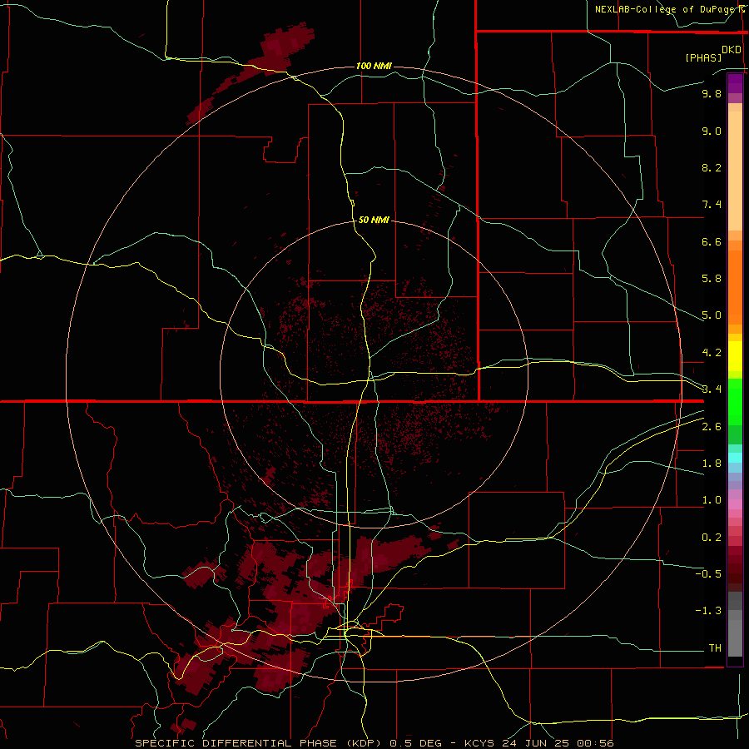Click the 7.4 value on the color scale
This screenshot has height=749, width=749.
[712, 205]
